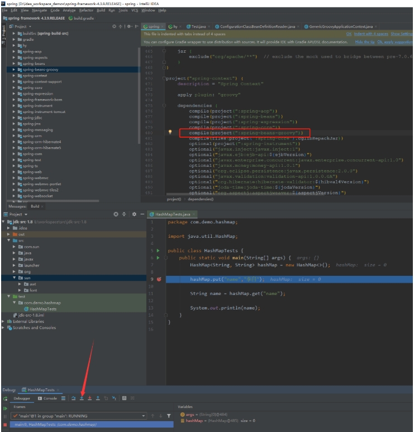Toggle the fold marker at dependencies line 475
The image size is (414, 432).
pyautogui.click(x=164, y=105)
